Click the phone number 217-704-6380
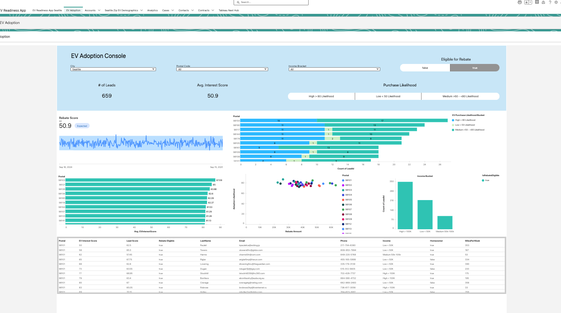Screen dimensions: 561x313 pos(348,245)
